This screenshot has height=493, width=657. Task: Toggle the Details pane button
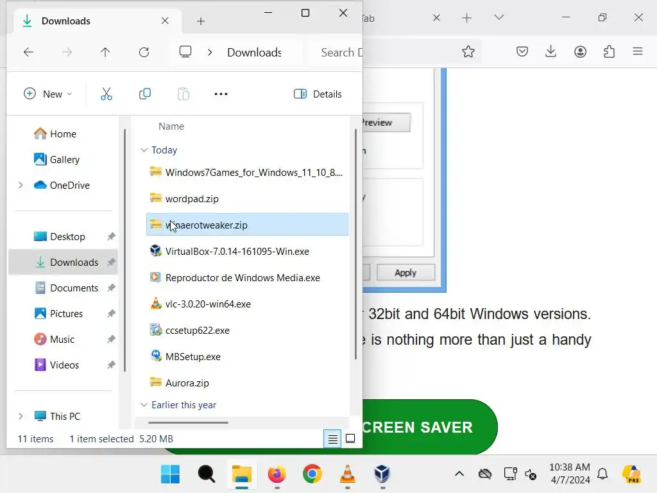pyautogui.click(x=318, y=94)
